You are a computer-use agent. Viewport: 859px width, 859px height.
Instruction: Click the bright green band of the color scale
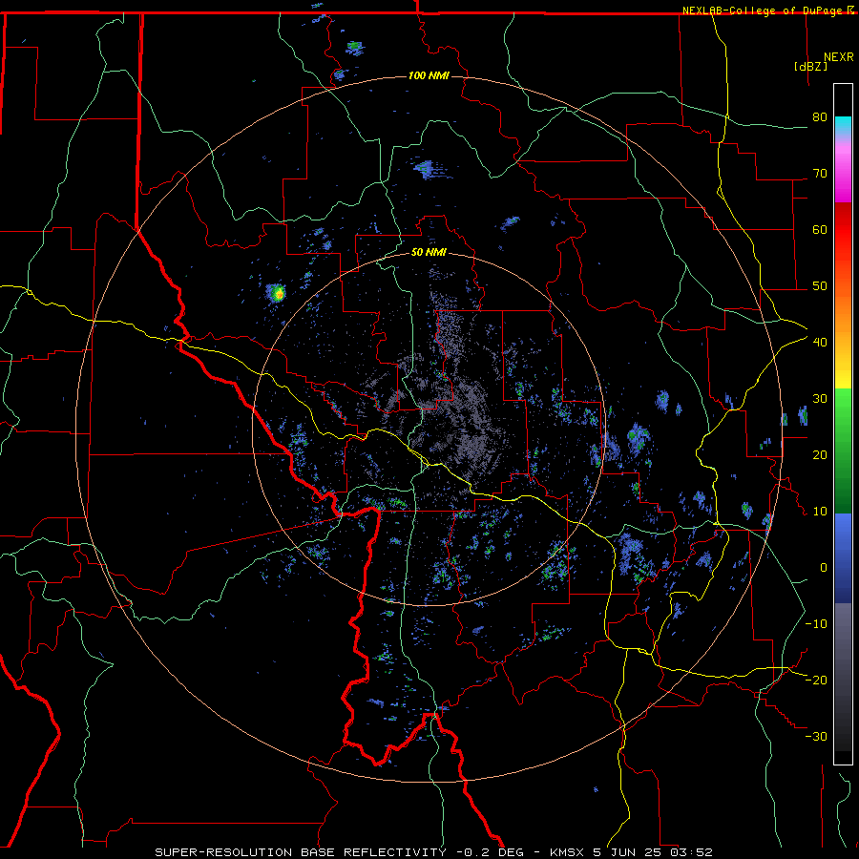pos(843,416)
